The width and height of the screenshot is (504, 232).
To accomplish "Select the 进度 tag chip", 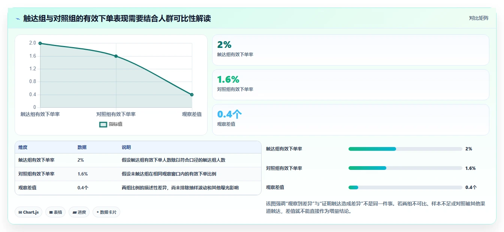I will pyautogui.click(x=79, y=212).
